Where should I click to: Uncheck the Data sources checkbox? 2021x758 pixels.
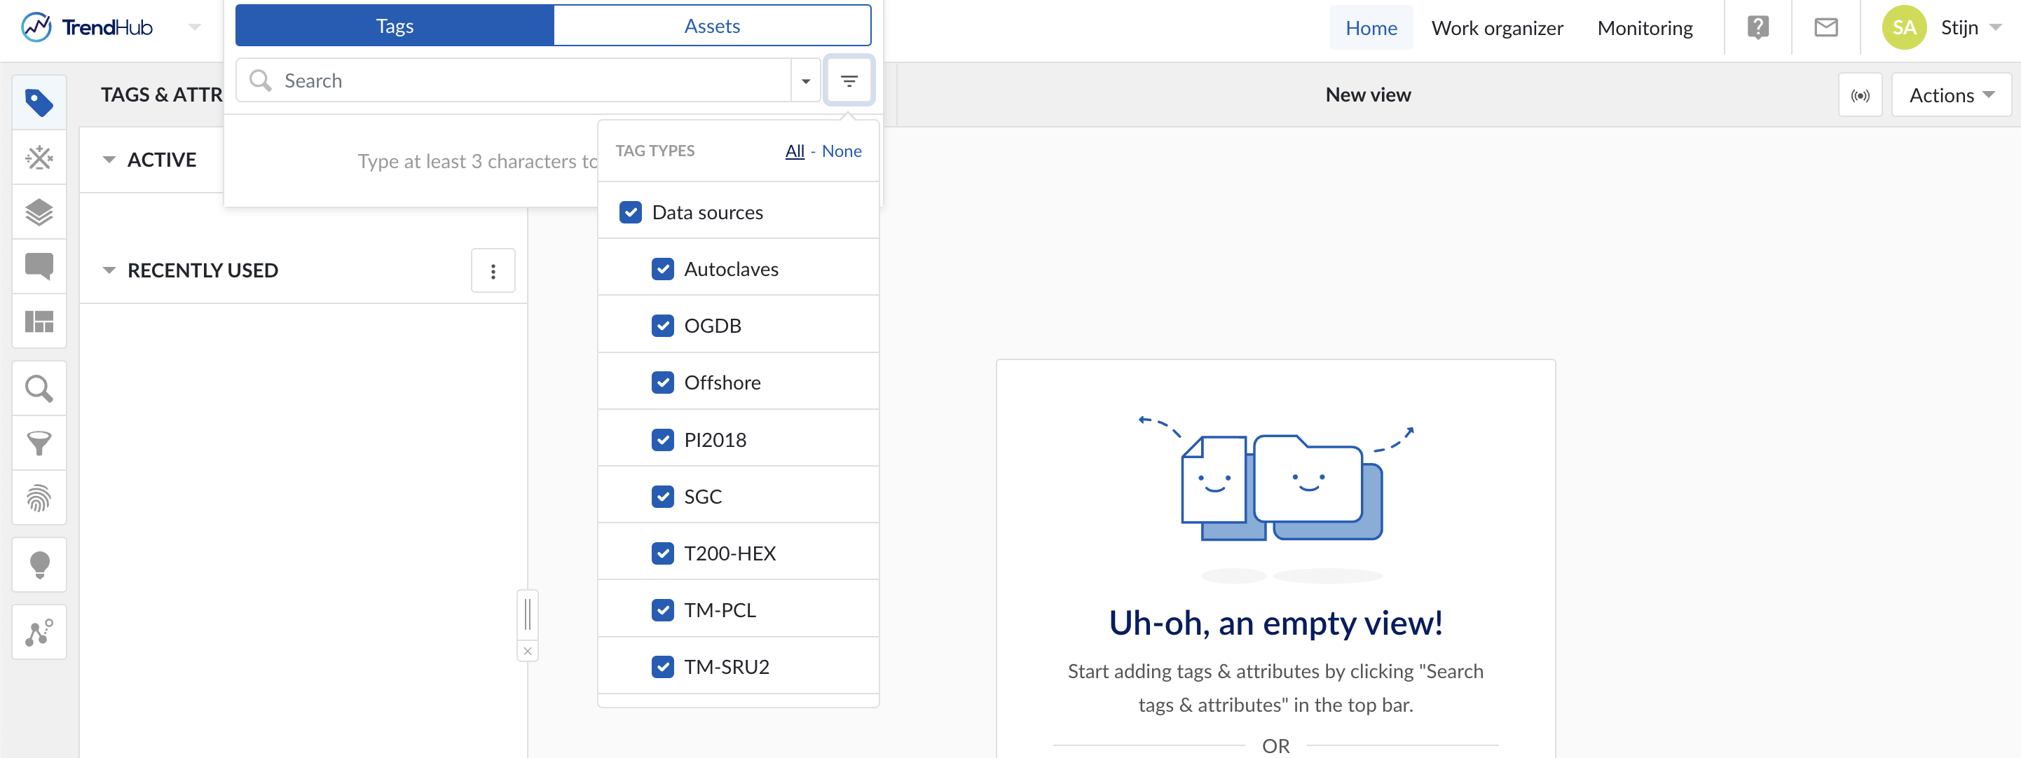[x=630, y=213]
